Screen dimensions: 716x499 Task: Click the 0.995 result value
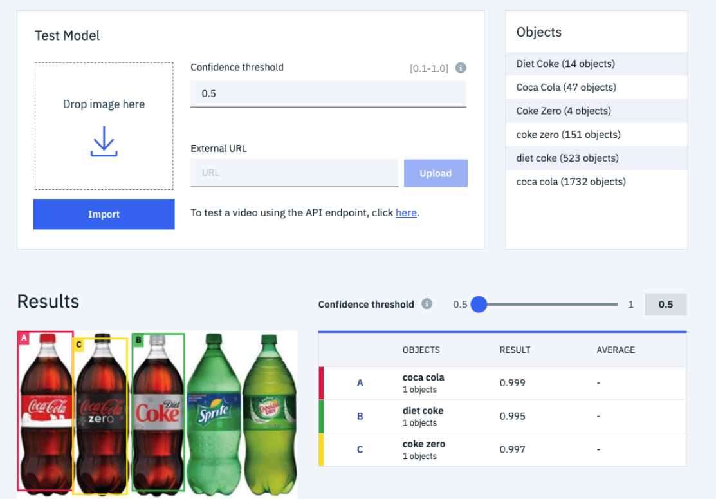click(x=512, y=417)
